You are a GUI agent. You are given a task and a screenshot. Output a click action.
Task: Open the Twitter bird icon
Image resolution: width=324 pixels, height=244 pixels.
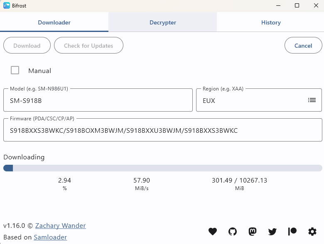pyautogui.click(x=272, y=232)
